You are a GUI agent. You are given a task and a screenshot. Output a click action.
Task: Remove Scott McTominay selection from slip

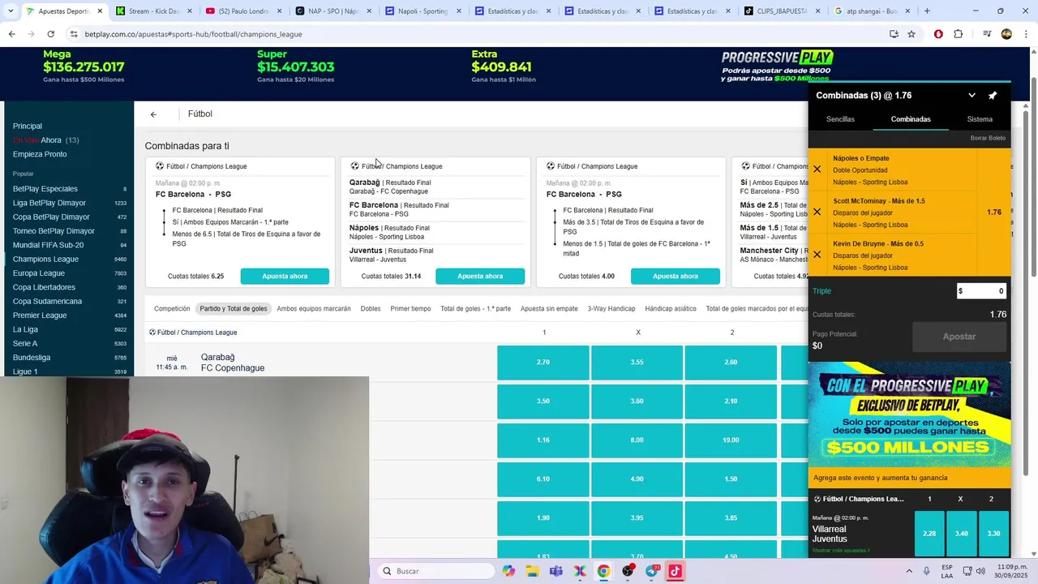point(817,213)
